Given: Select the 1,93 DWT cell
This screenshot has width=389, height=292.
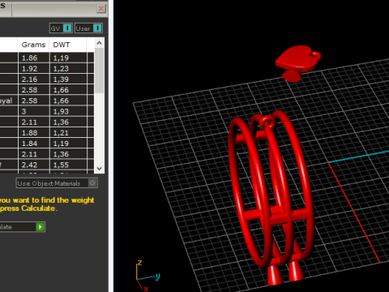Looking at the screenshot, I should 68,111.
